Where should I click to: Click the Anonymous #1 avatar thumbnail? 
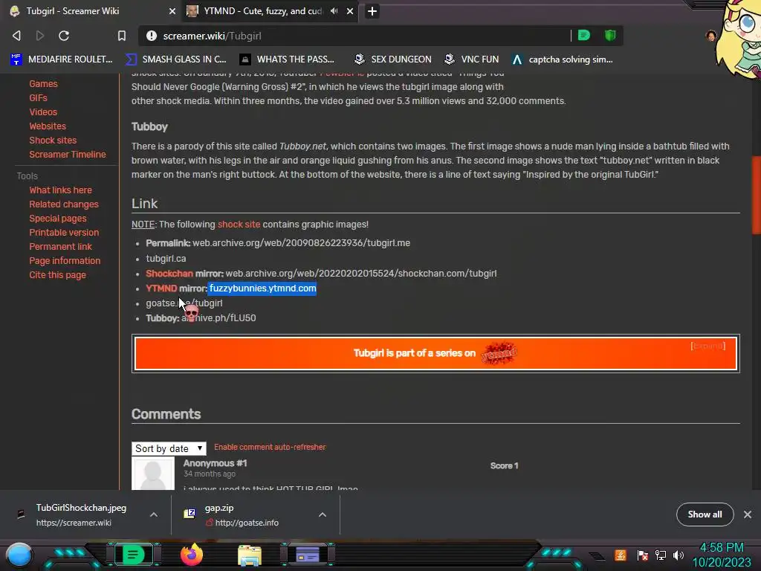pos(153,474)
